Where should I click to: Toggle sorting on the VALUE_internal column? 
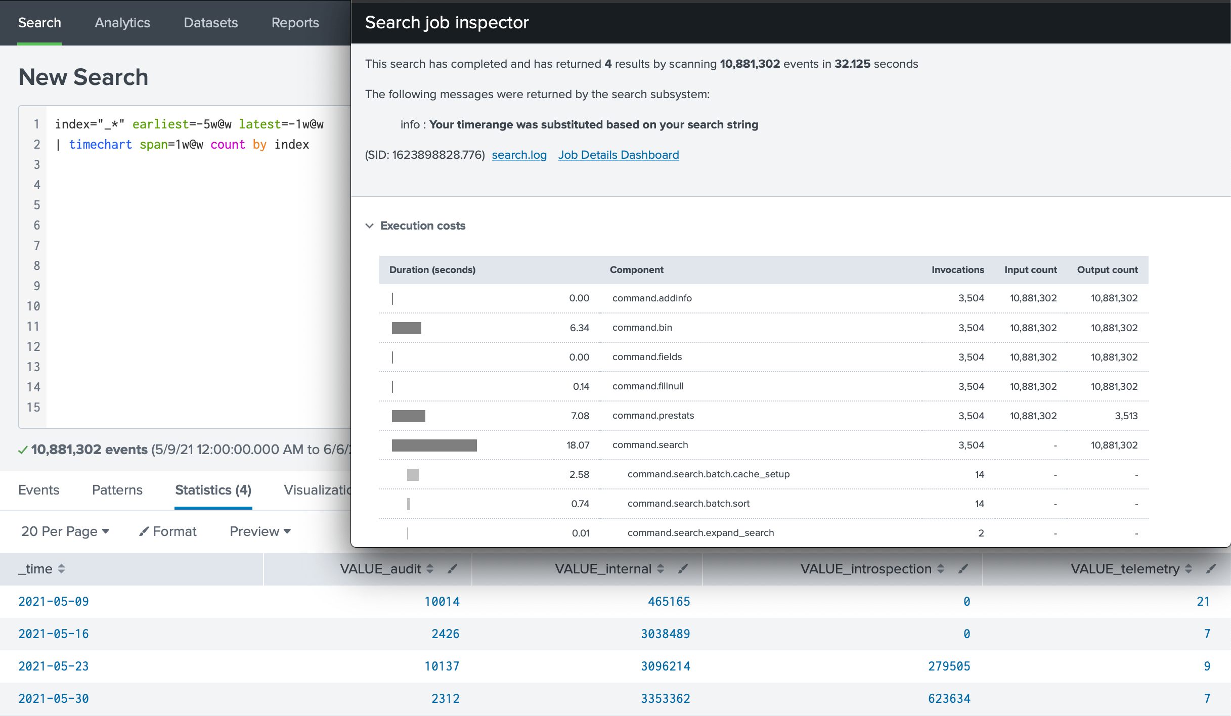click(660, 569)
